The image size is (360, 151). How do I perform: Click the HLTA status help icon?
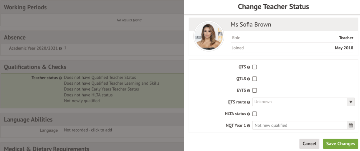pyautogui.click(x=249, y=114)
